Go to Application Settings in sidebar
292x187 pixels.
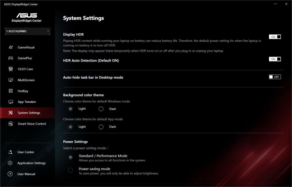pyautogui.click(x=31, y=163)
